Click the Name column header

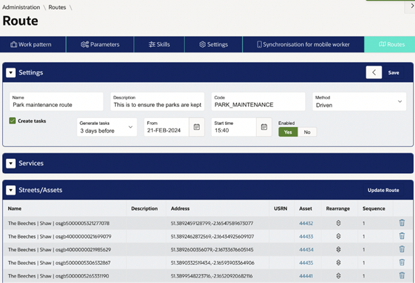tap(15, 208)
